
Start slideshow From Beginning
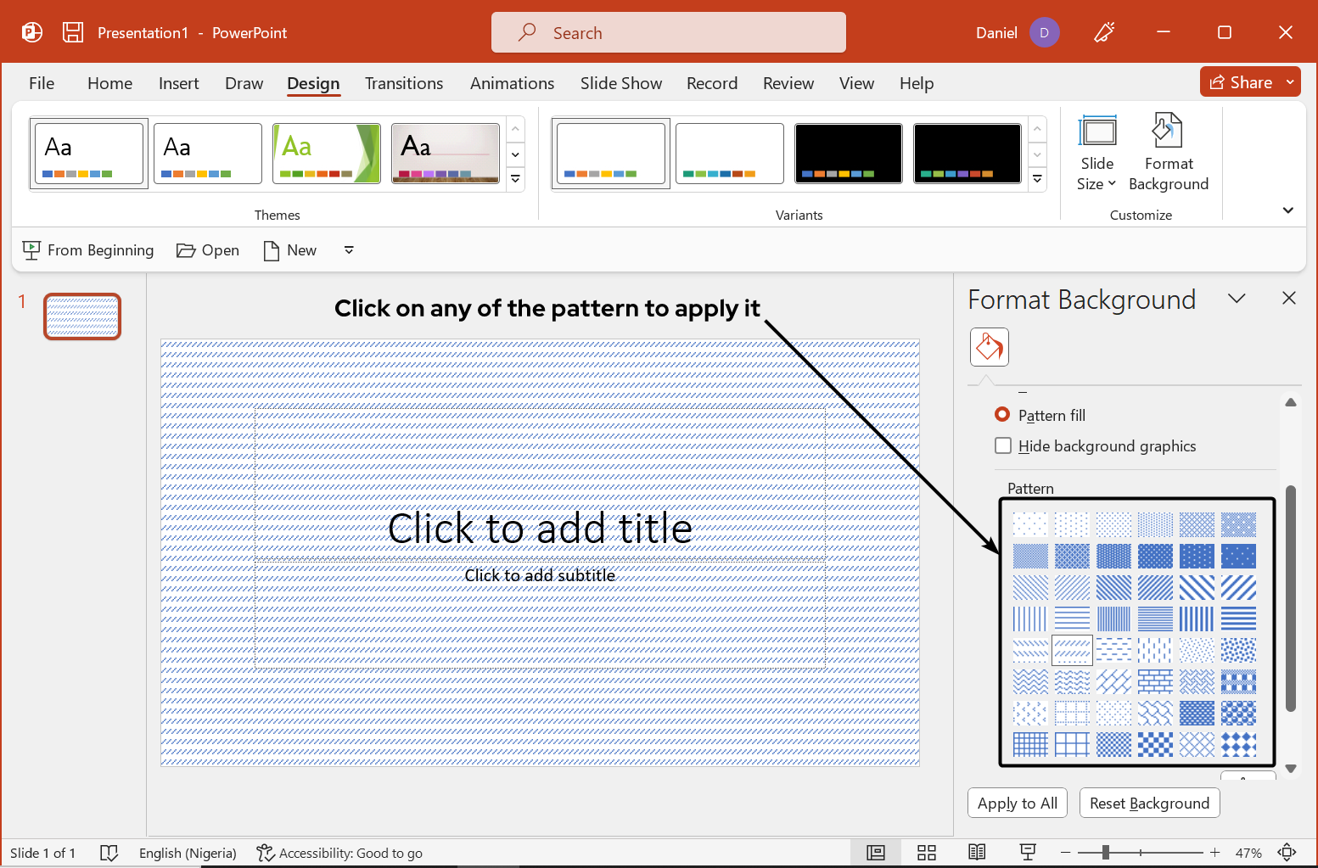pos(89,250)
